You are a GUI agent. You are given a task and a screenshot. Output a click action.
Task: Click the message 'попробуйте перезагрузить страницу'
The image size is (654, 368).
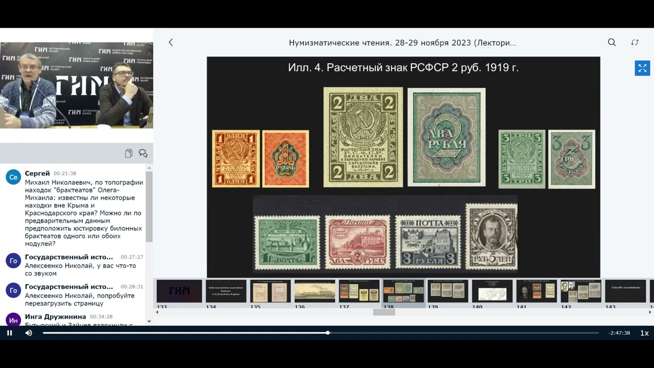pos(80,300)
